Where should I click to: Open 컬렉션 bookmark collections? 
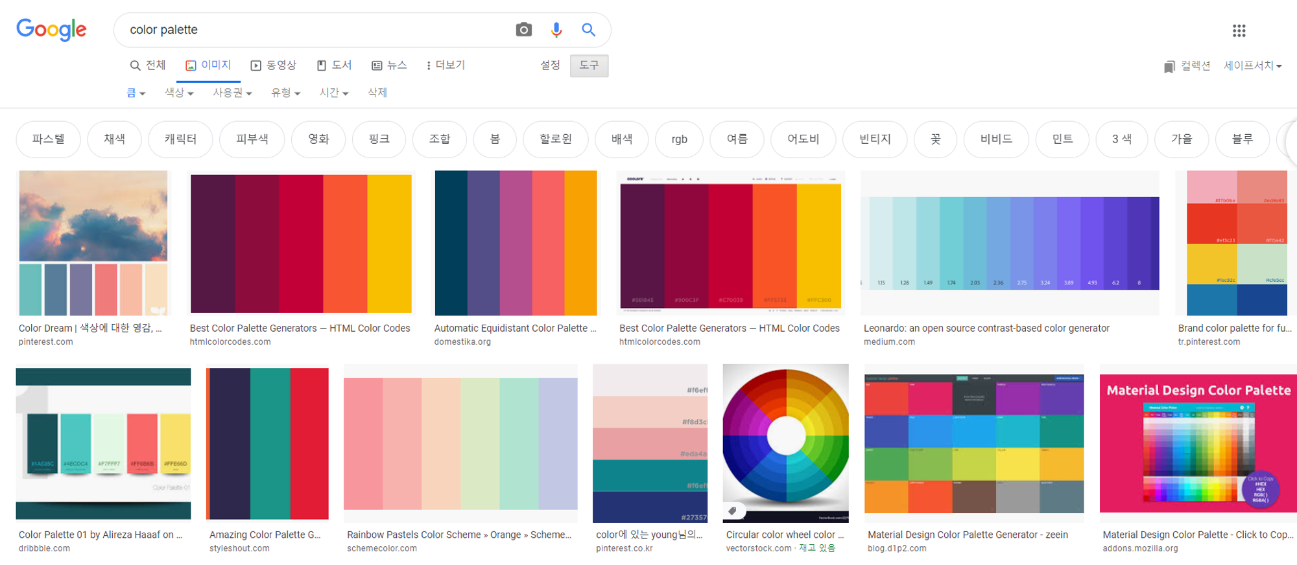1187,65
